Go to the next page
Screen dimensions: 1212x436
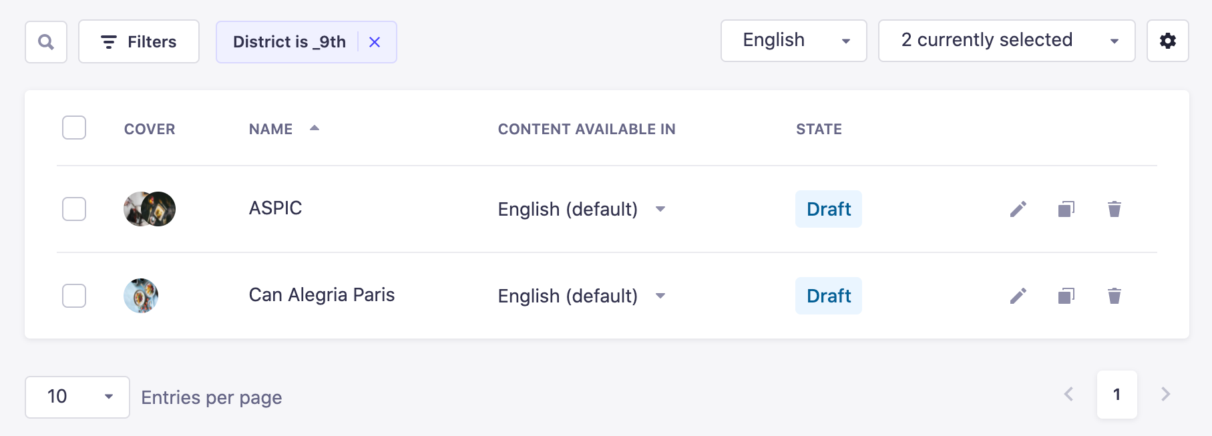point(1165,395)
